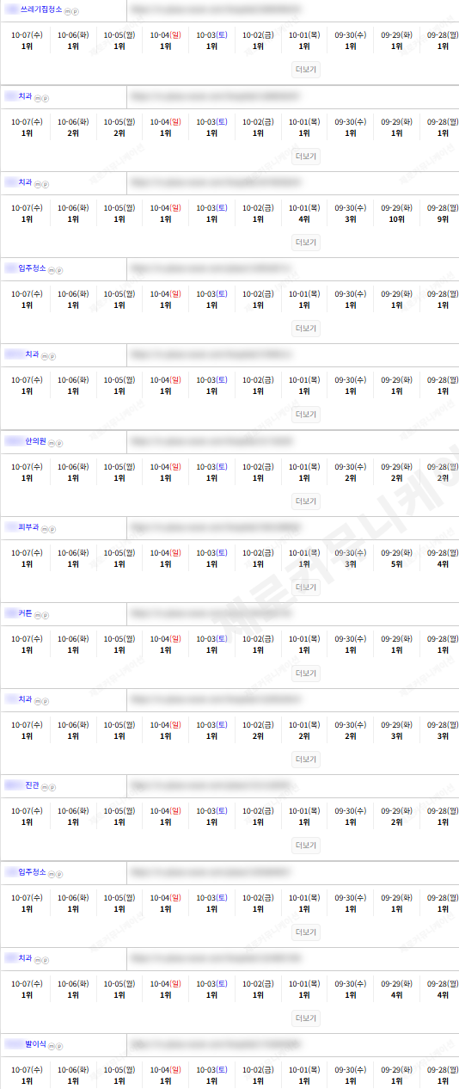Screen dimensions: 459x1089
Task: Open the 'm' icon beside 커튼
Action: tap(38, 615)
